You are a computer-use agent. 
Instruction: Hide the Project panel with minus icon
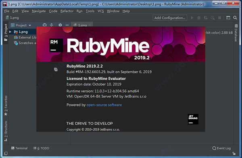pyautogui.click(x=67, y=25)
